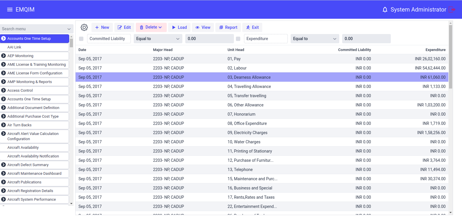The image size is (462, 218).
Task: Tick the Expenditure filter checkbox
Action: (x=238, y=39)
